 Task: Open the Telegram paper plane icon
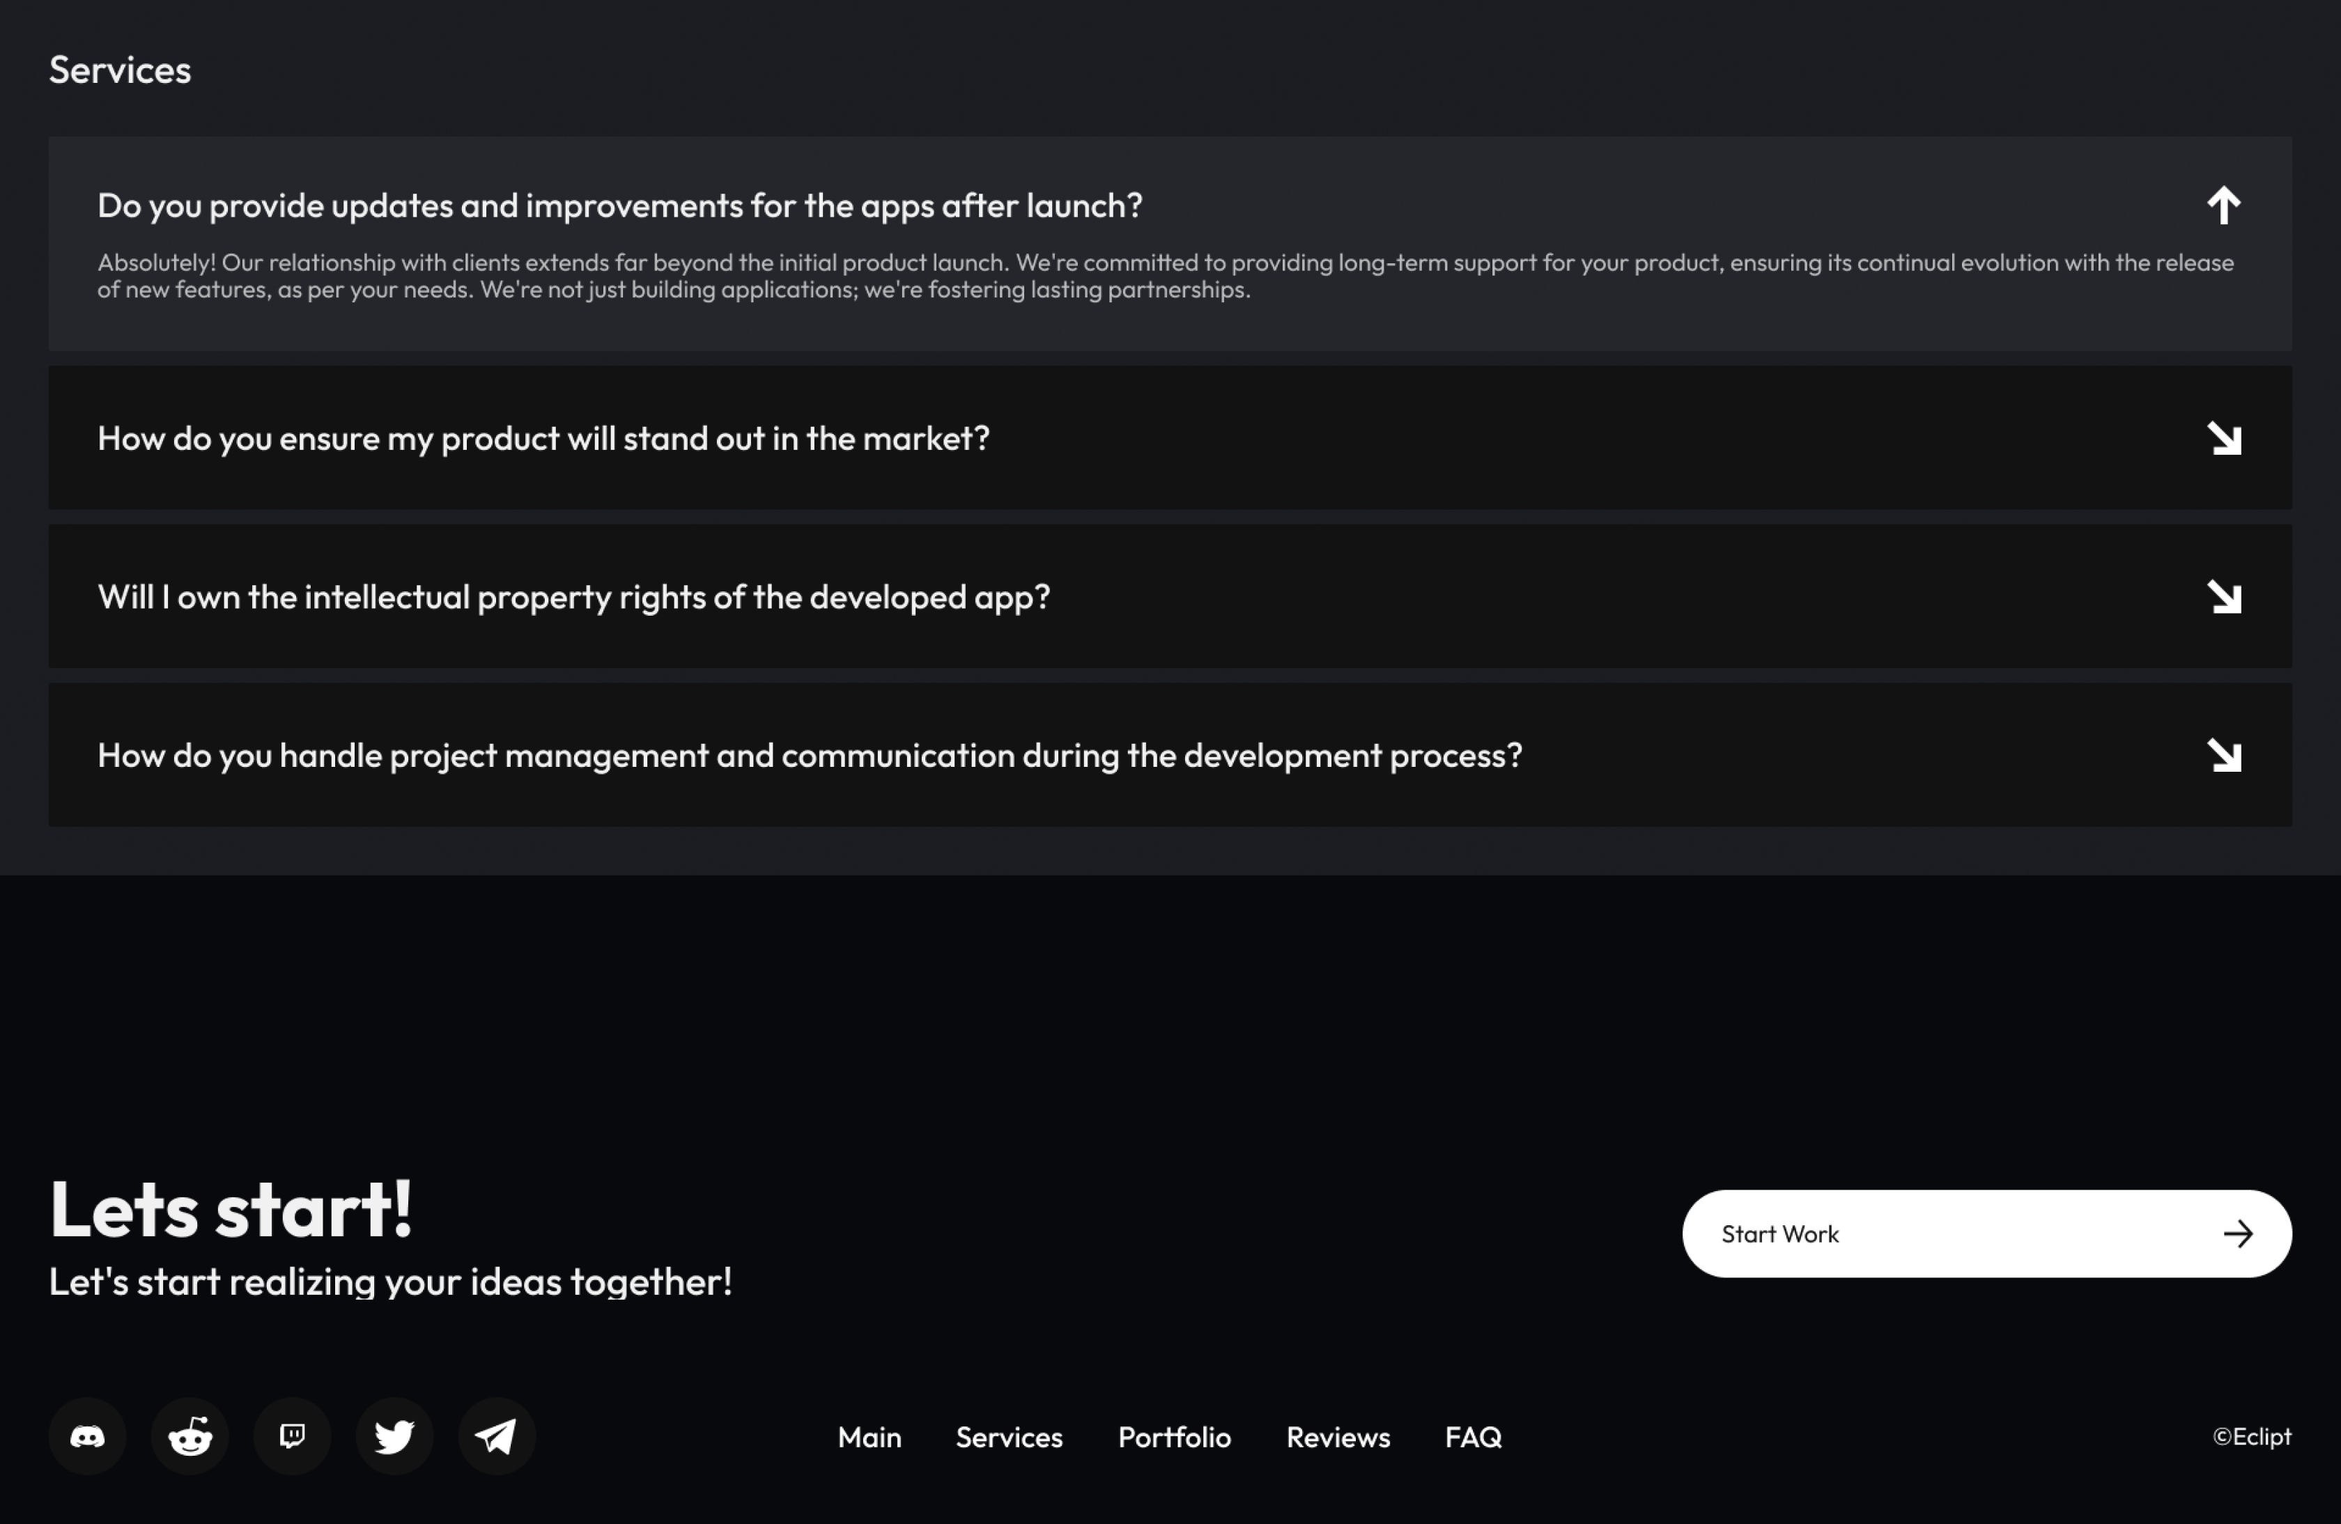point(497,1436)
